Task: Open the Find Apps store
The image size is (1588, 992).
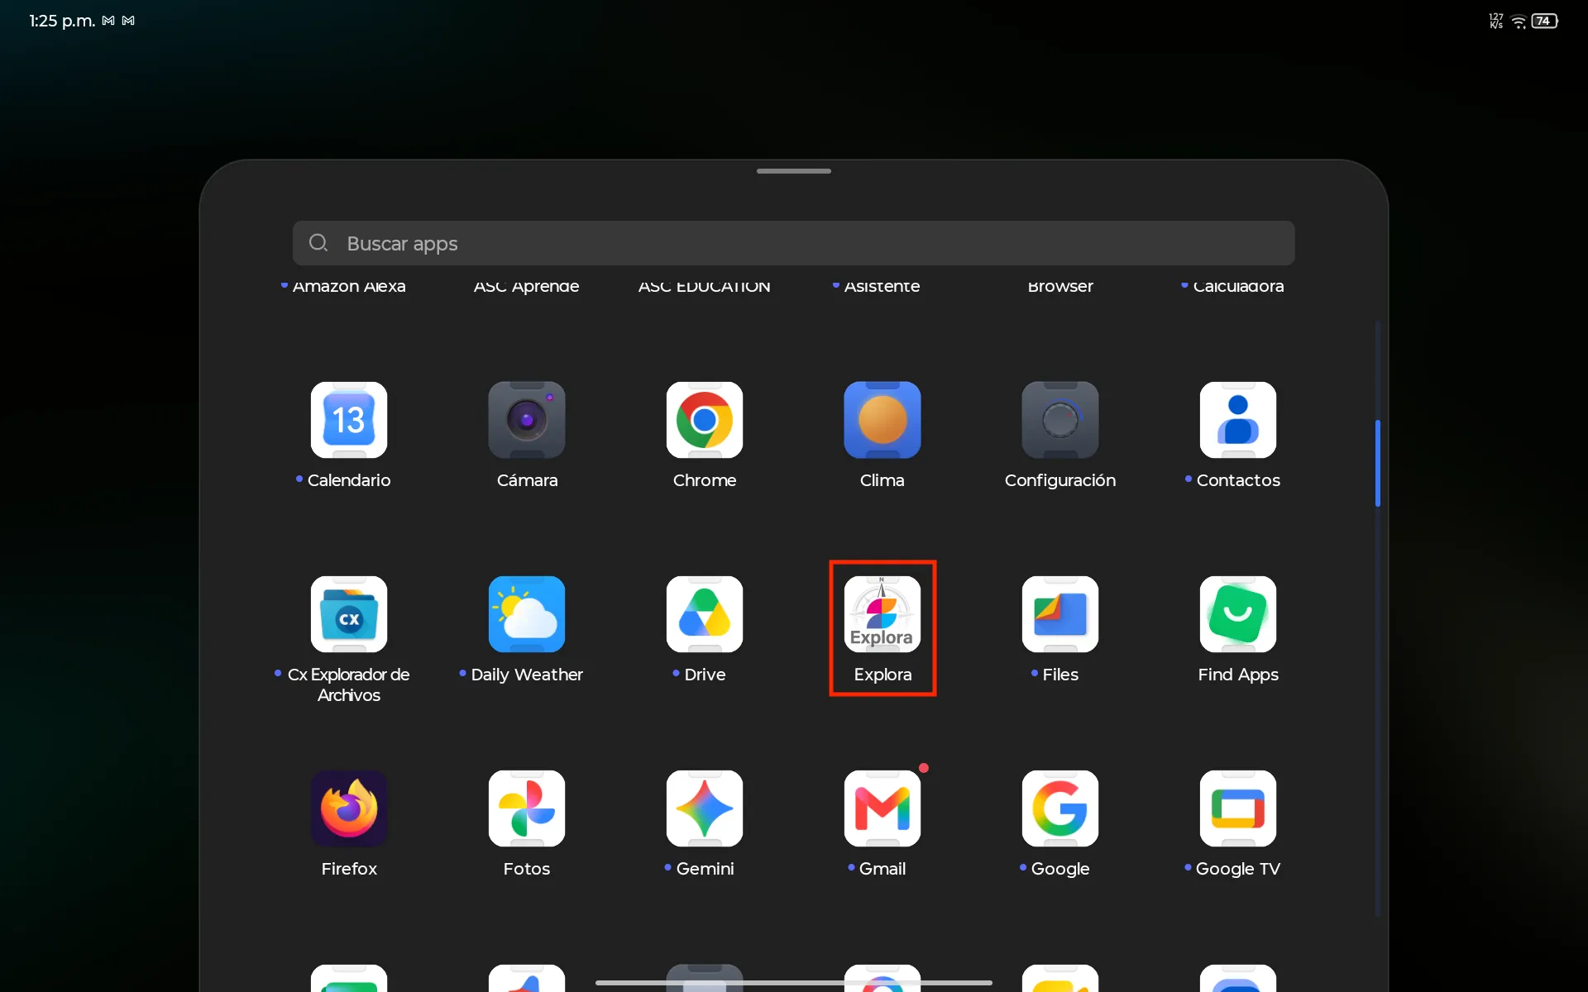Action: pos(1238,614)
